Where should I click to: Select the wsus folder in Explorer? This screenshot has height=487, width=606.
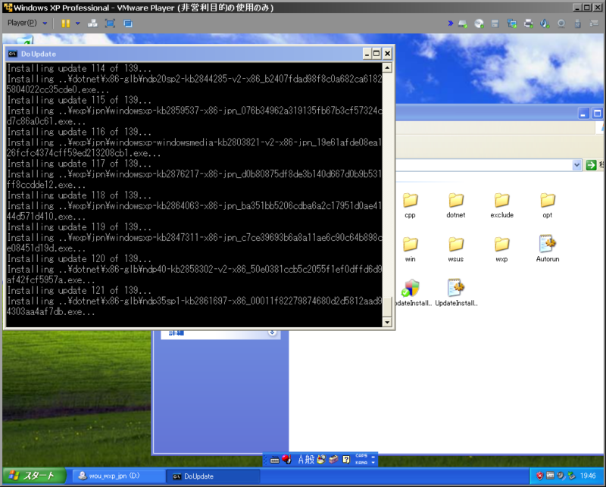click(456, 250)
